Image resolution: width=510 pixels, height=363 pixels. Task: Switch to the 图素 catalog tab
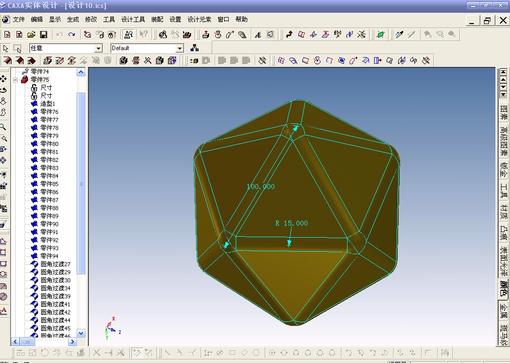point(503,112)
